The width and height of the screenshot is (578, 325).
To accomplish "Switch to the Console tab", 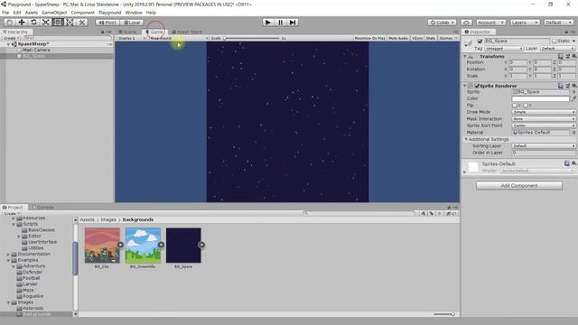I will click(43, 208).
